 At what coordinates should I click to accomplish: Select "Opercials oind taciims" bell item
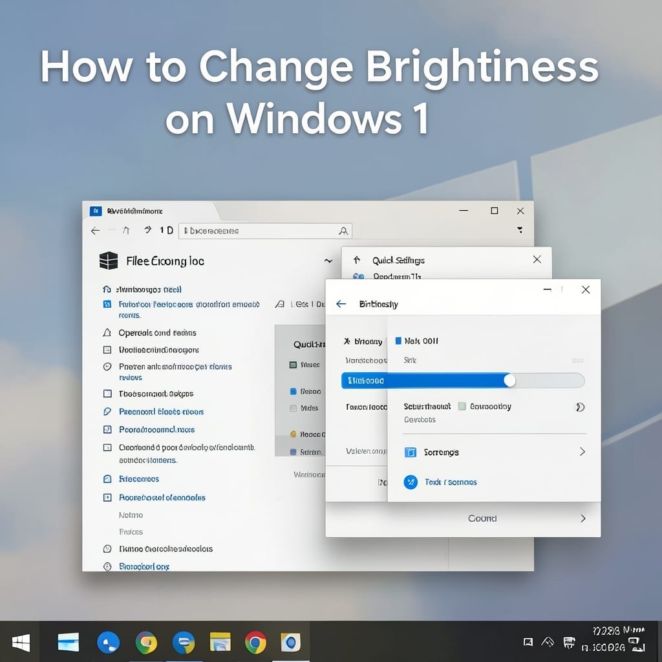(x=150, y=333)
